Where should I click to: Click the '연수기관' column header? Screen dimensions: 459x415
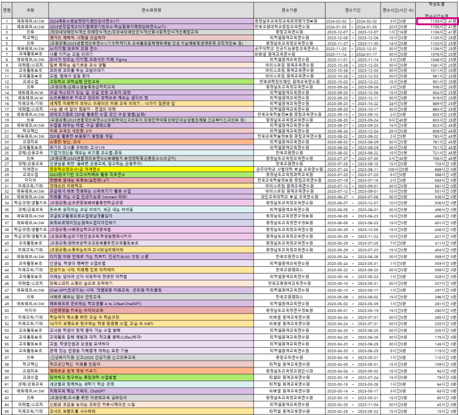pyautogui.click(x=289, y=10)
